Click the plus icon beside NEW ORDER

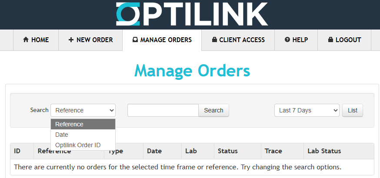point(71,40)
